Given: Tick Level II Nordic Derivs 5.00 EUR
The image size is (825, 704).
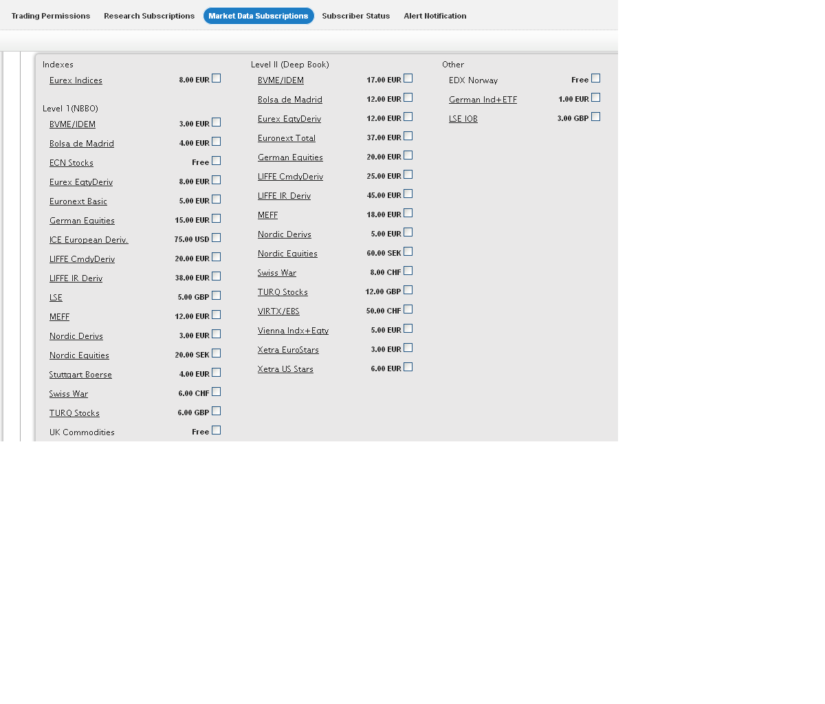Looking at the screenshot, I should pyautogui.click(x=408, y=232).
